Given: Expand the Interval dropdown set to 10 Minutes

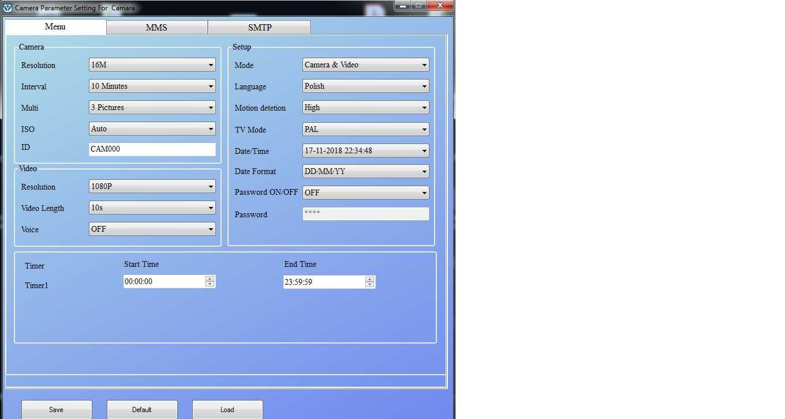Looking at the screenshot, I should (152, 86).
